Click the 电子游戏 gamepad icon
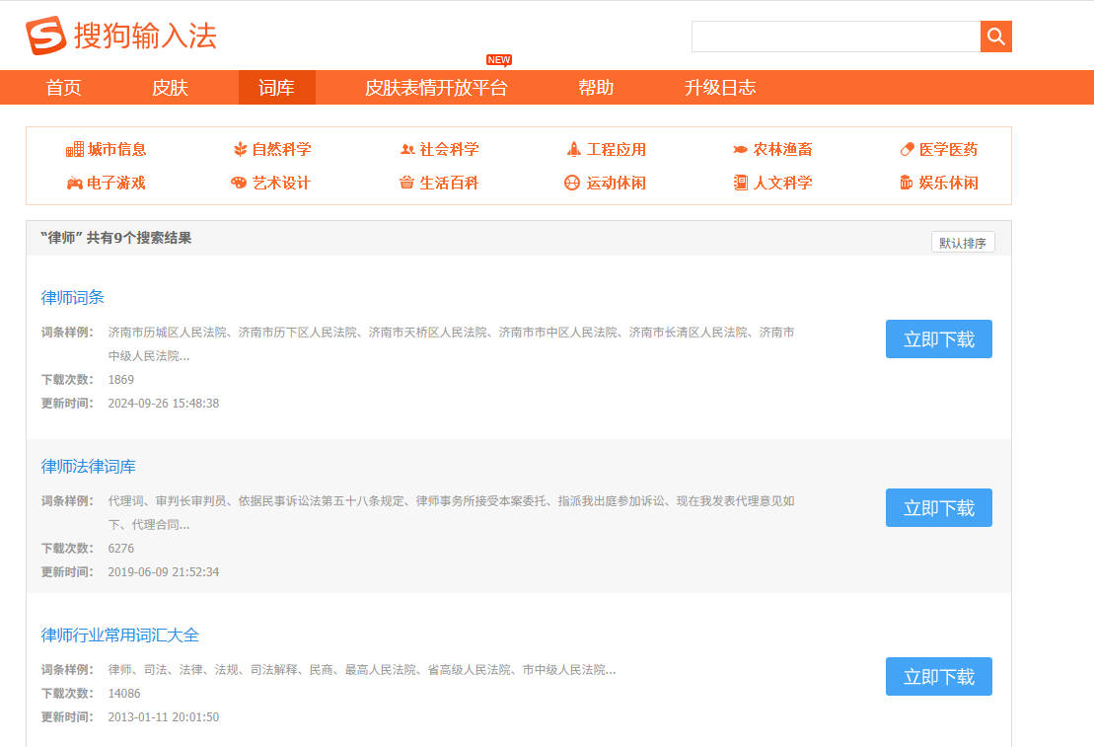 click(x=75, y=183)
